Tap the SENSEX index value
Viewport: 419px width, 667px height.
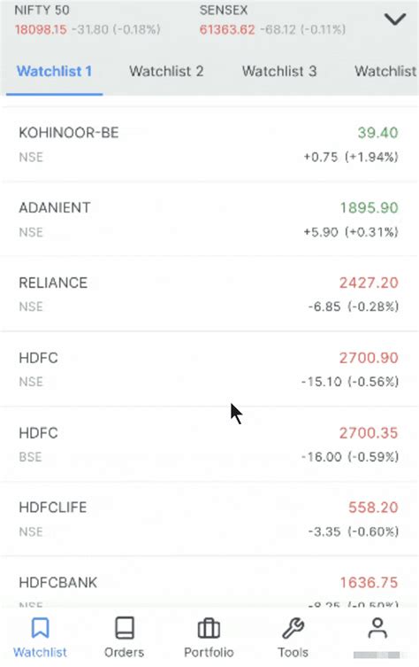226,29
